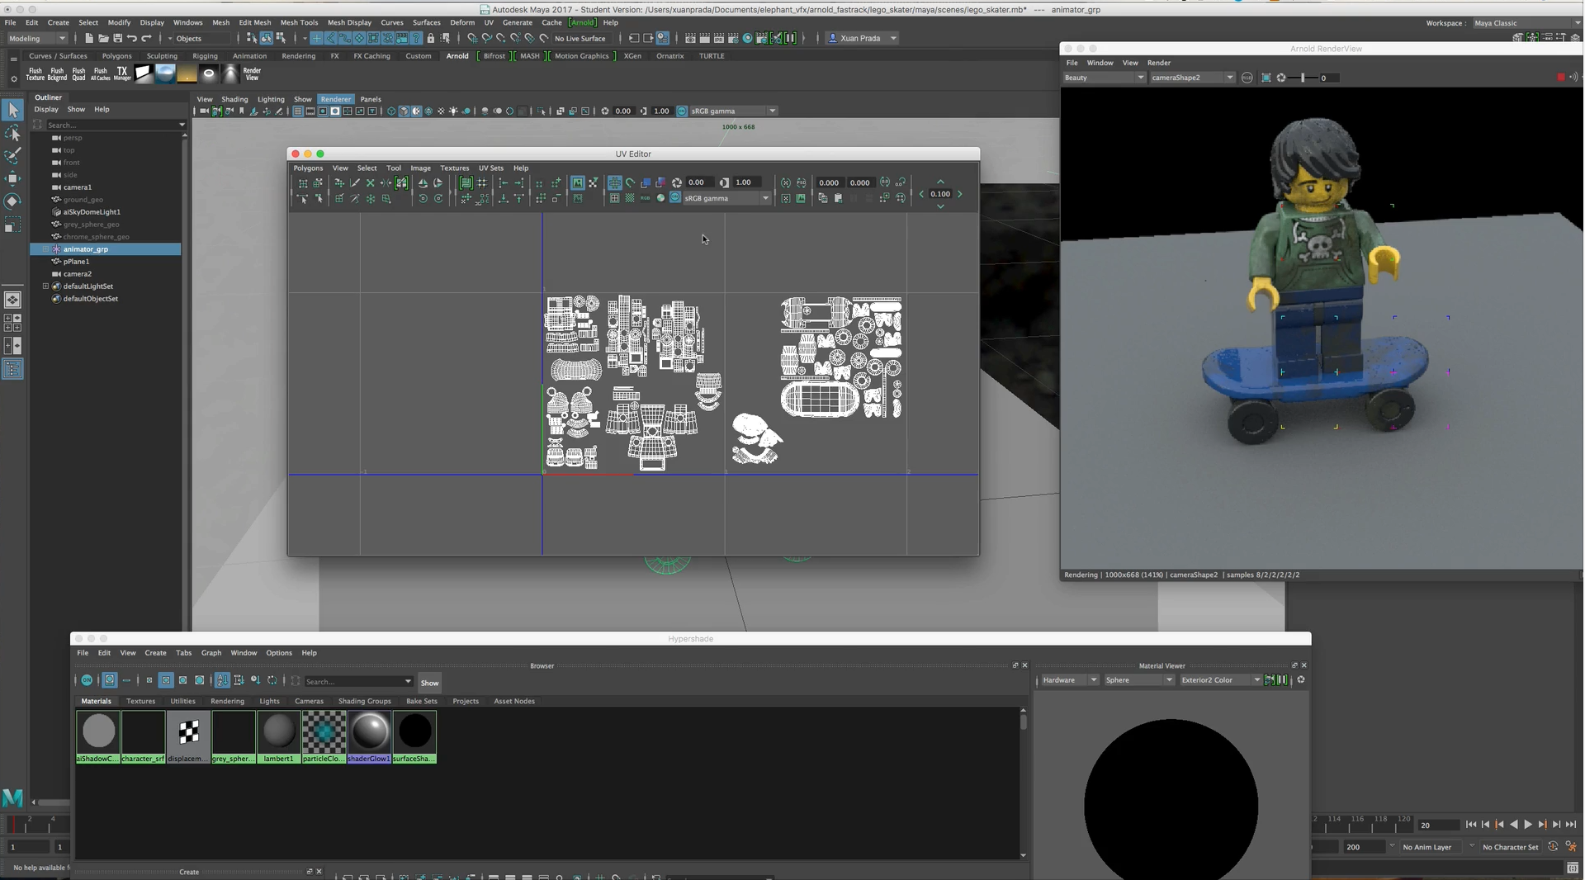This screenshot has width=1585, height=880.
Task: Switch to Textures tab in Hypershade
Action: tap(140, 702)
